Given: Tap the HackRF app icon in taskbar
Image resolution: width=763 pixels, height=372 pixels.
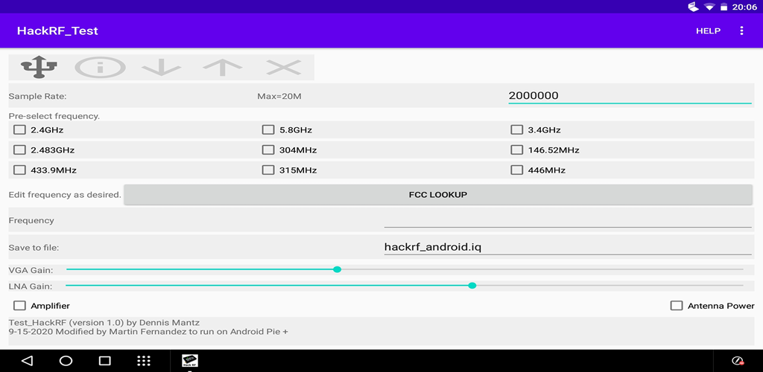Looking at the screenshot, I should pyautogui.click(x=190, y=360).
